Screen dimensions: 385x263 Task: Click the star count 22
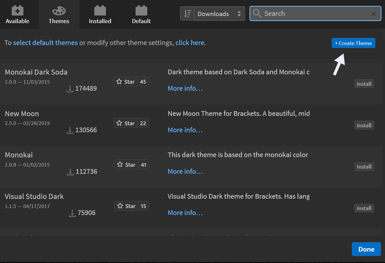[143, 123]
